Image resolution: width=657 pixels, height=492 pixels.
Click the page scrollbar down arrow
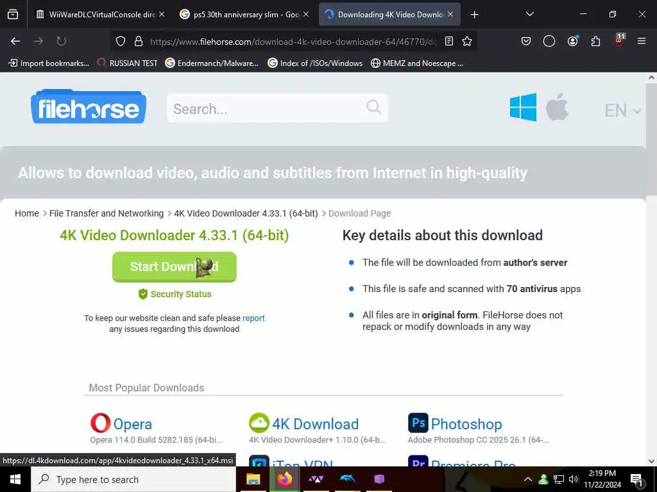[x=651, y=461]
